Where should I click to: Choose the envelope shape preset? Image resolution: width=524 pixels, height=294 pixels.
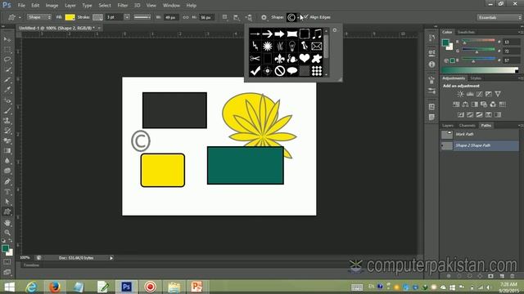click(317, 46)
